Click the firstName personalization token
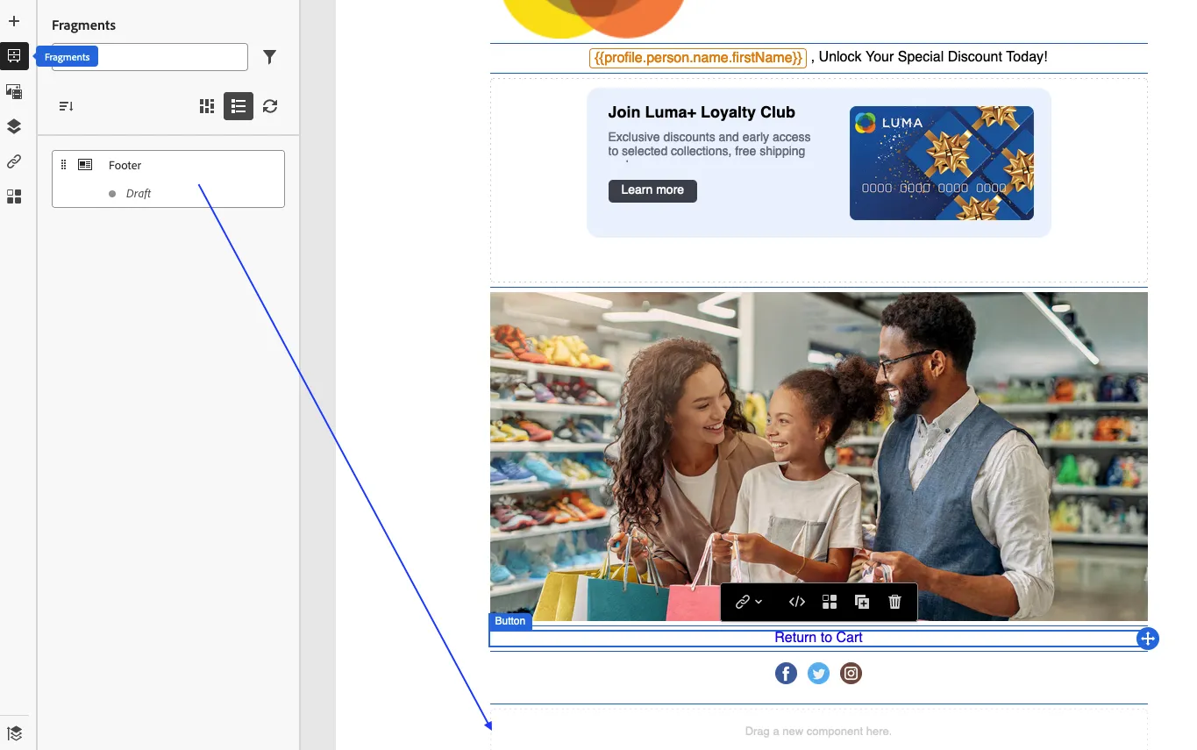Screen dimensions: 1197x750 (x=698, y=58)
